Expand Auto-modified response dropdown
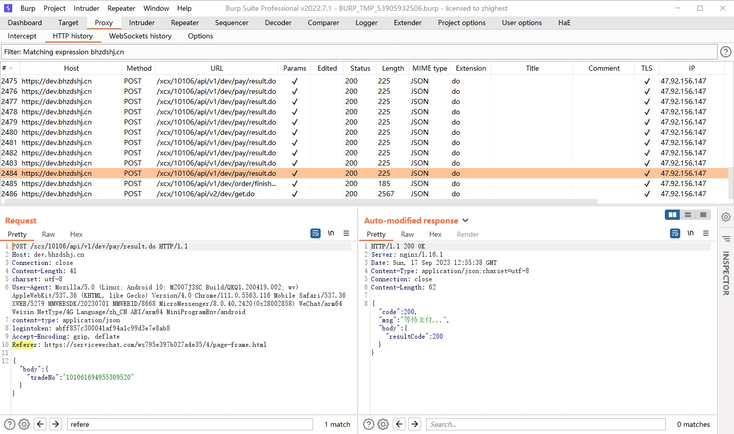The image size is (734, 434). pyautogui.click(x=465, y=220)
